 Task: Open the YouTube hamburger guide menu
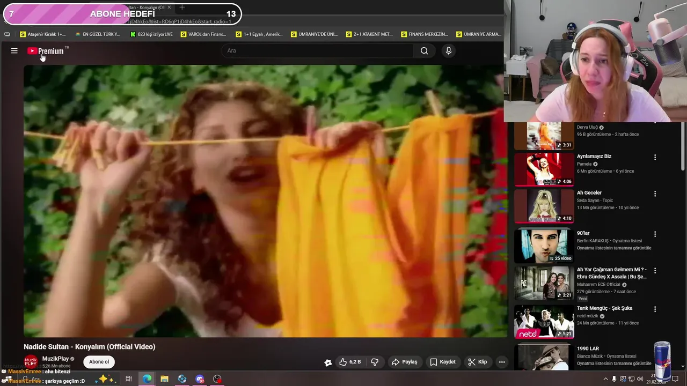point(14,51)
